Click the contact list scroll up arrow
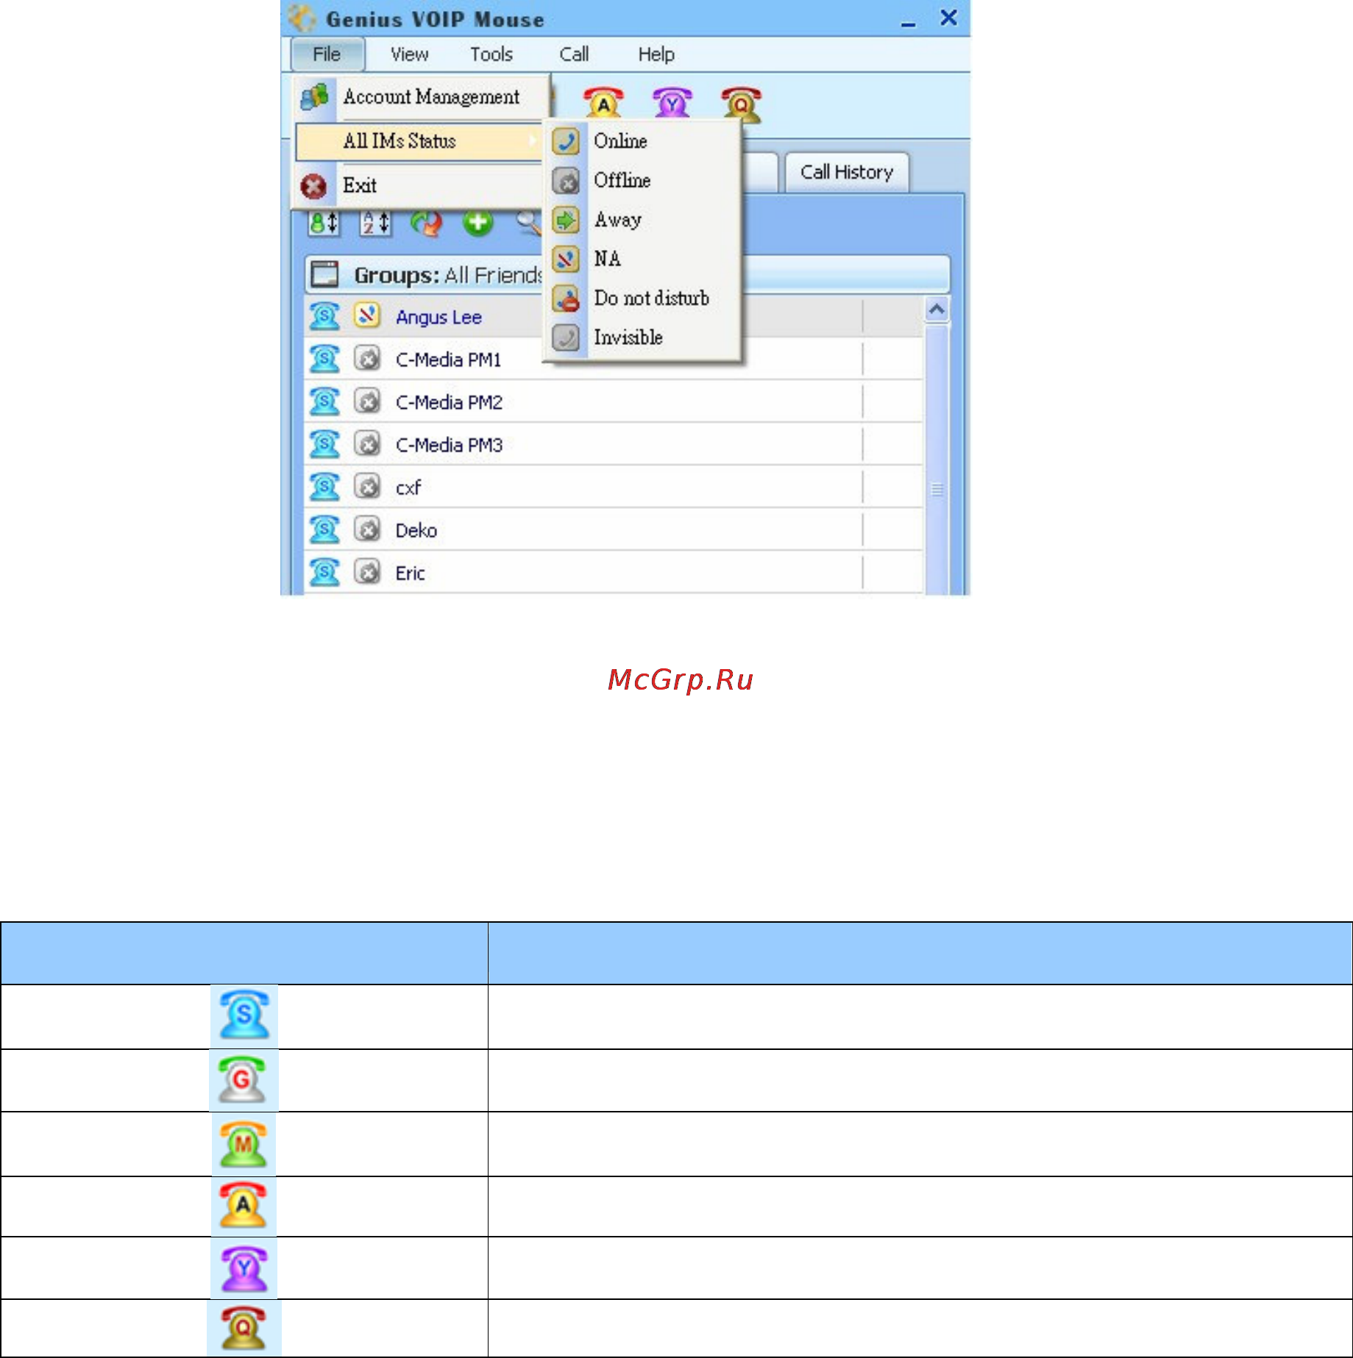Image resolution: width=1353 pixels, height=1358 pixels. pyautogui.click(x=937, y=310)
